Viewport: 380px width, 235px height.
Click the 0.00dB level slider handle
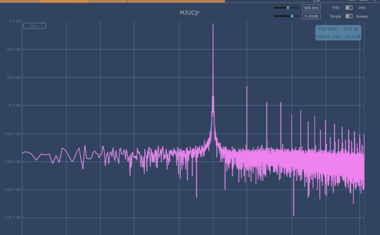coord(292,16)
